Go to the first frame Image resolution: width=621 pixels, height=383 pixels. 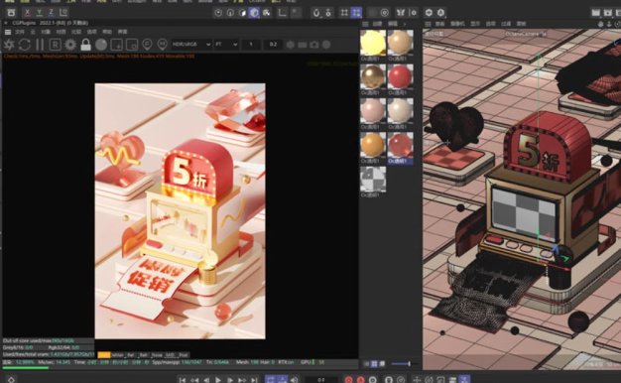pyautogui.click(x=183, y=380)
